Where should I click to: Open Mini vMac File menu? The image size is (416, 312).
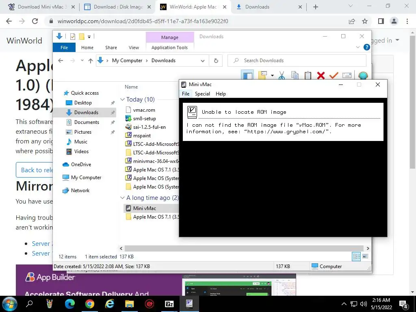pyautogui.click(x=186, y=94)
